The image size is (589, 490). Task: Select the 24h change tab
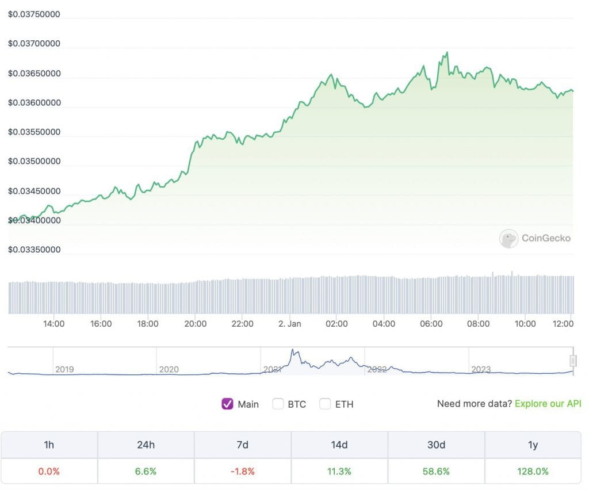tap(146, 445)
